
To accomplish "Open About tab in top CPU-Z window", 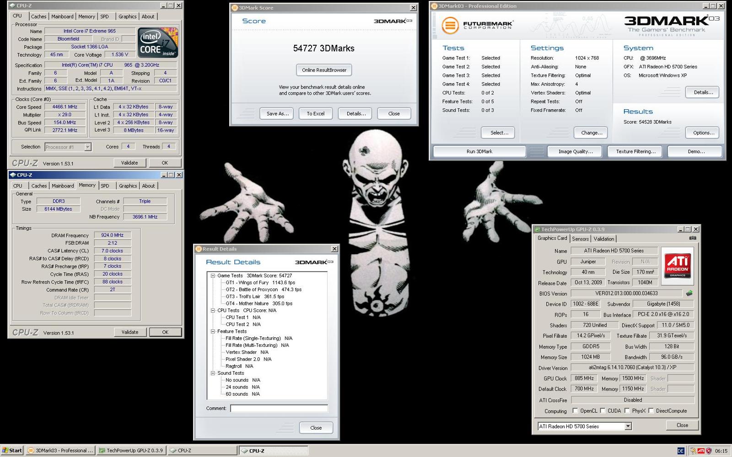I will 148,16.
